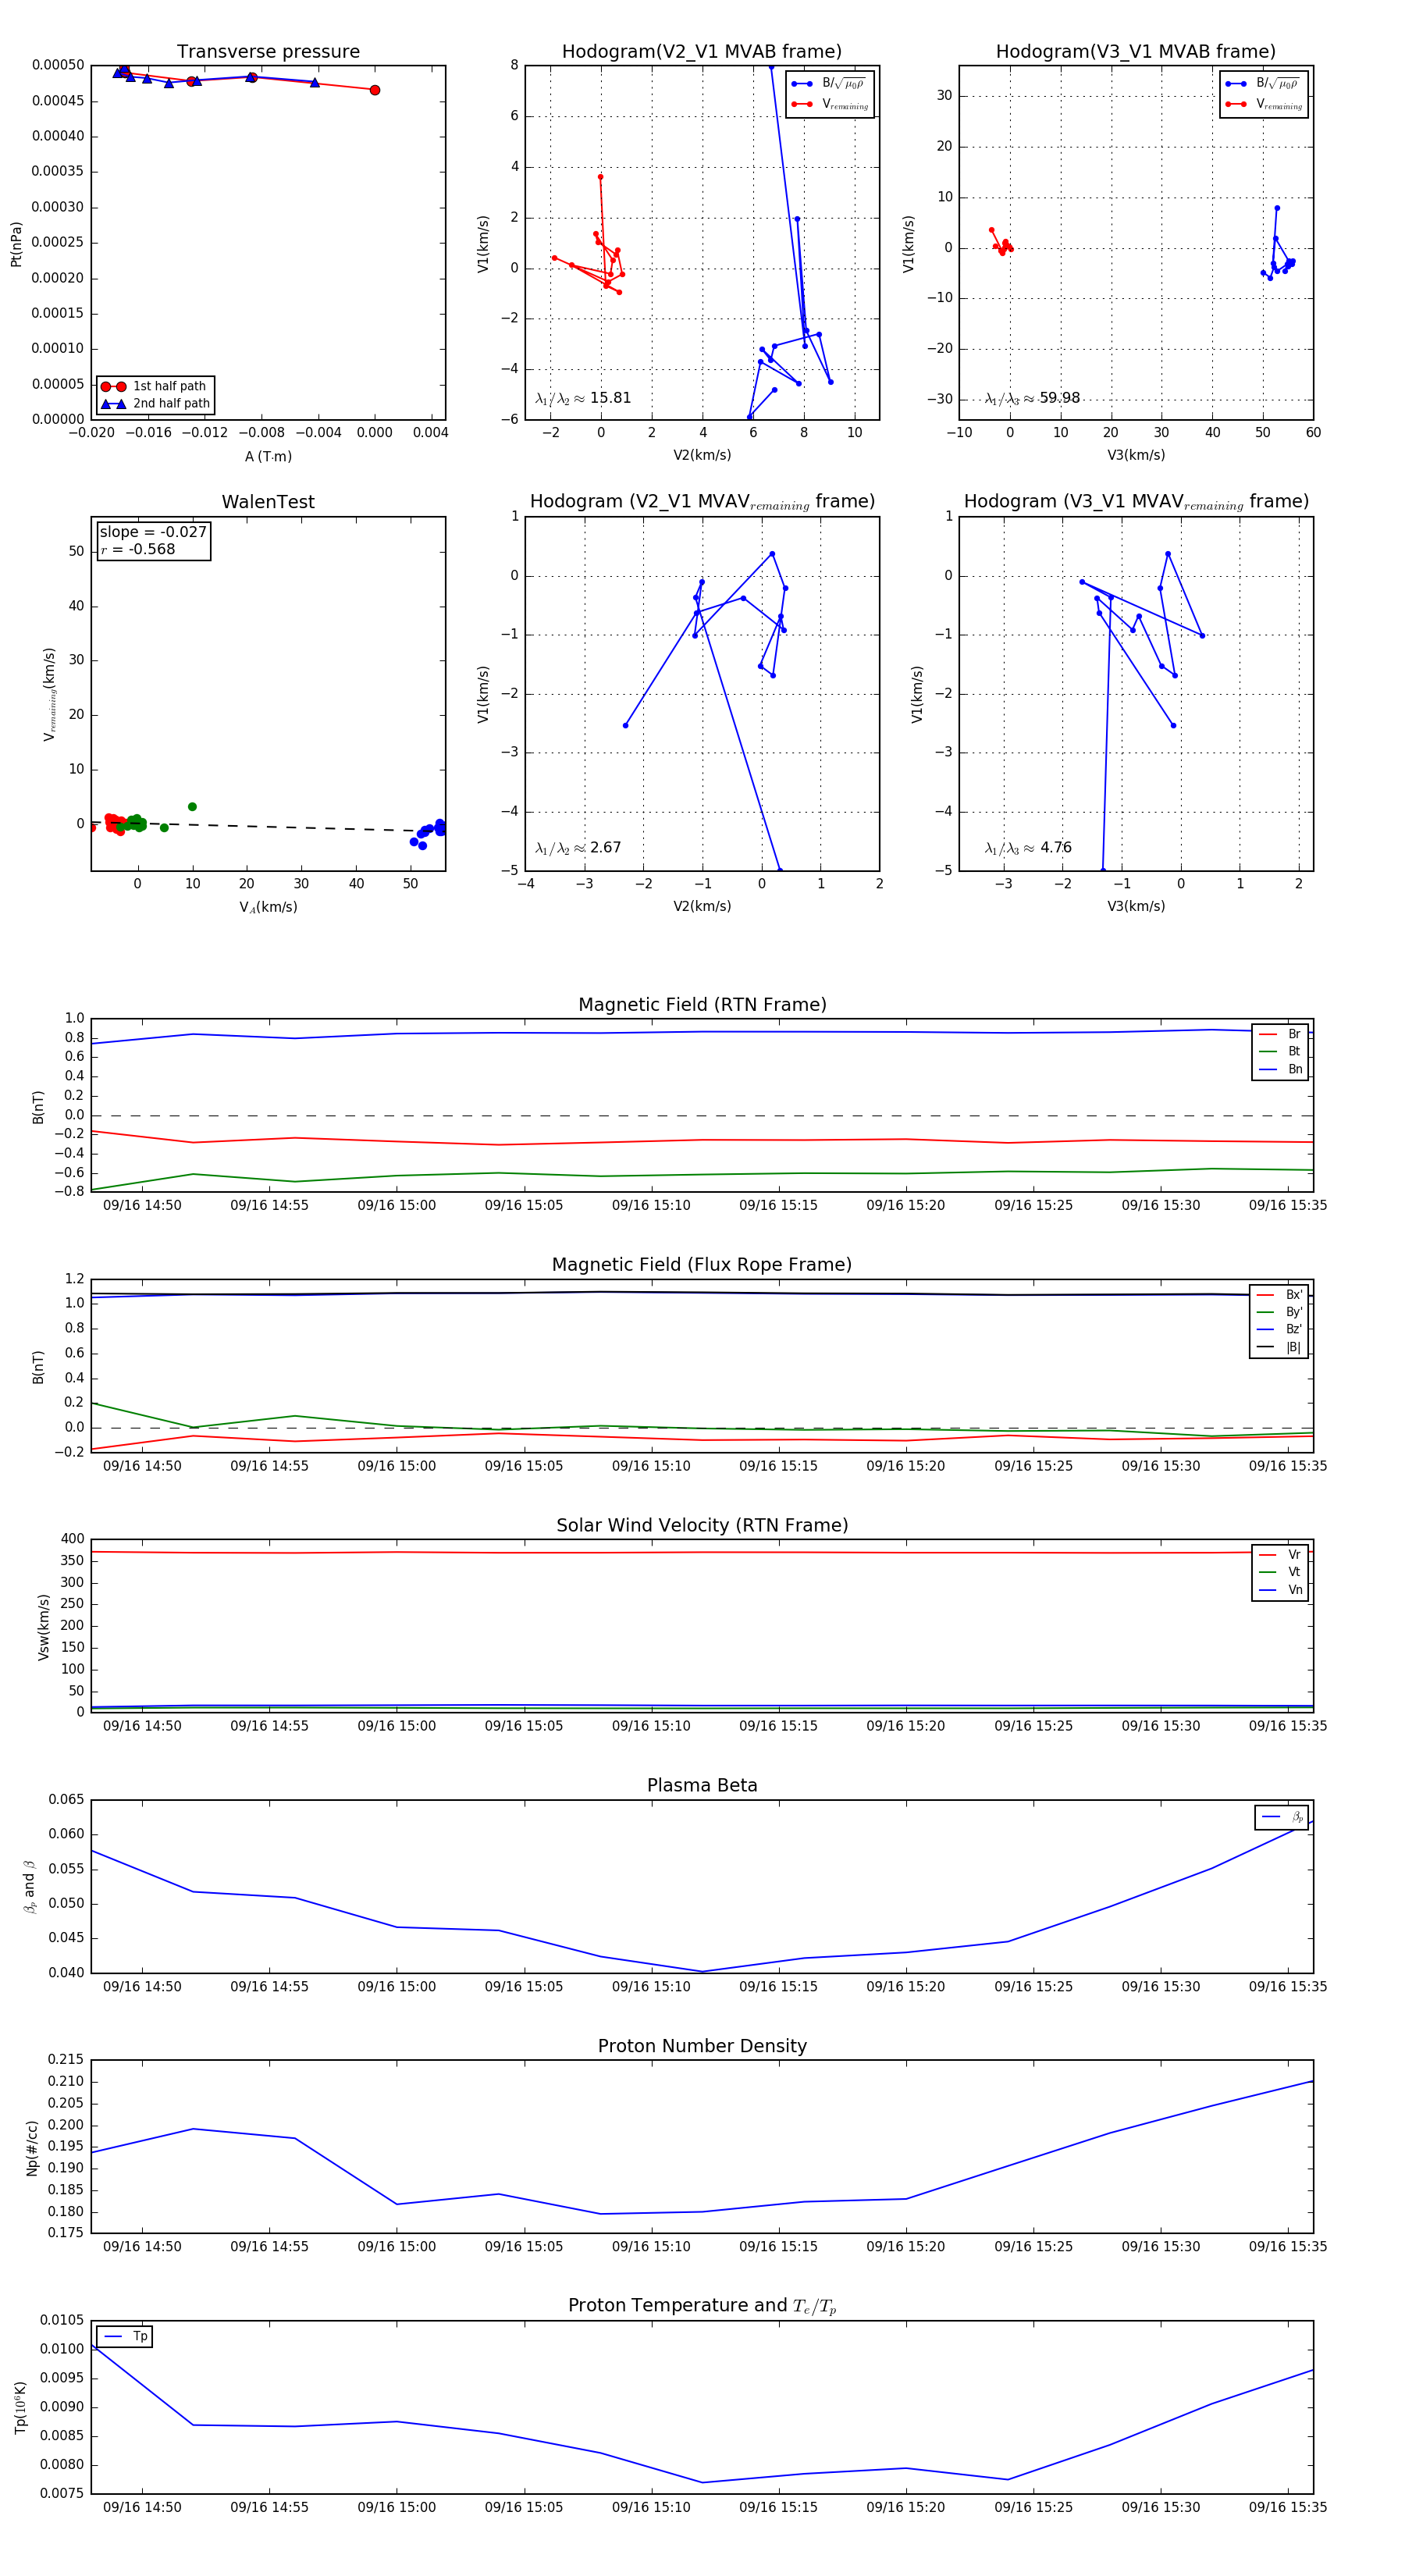This screenshot has width=1405, height=2576.
Task: Click the red circle at A=0.000 in Transverse pressure
Action: point(375,90)
